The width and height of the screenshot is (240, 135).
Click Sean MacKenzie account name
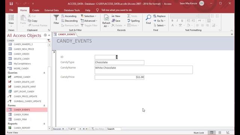pos(188,3)
